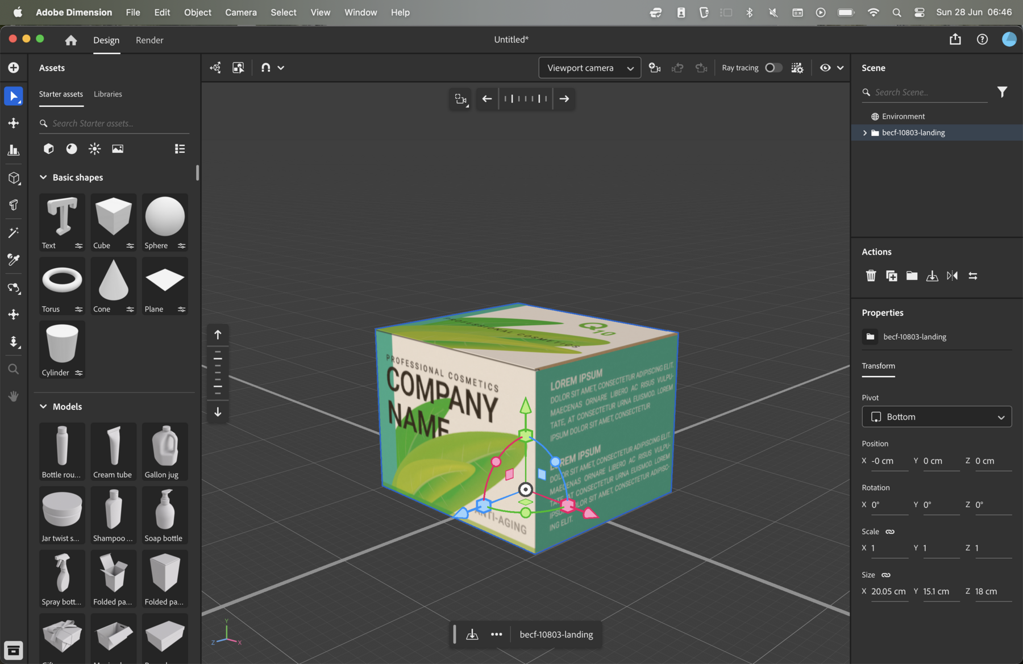Click the swap icon in Actions
1023x664 pixels.
tap(973, 275)
